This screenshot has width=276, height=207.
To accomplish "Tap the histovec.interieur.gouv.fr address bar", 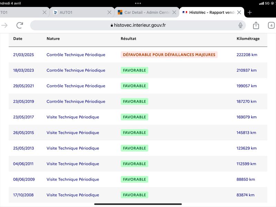I will 138,25.
